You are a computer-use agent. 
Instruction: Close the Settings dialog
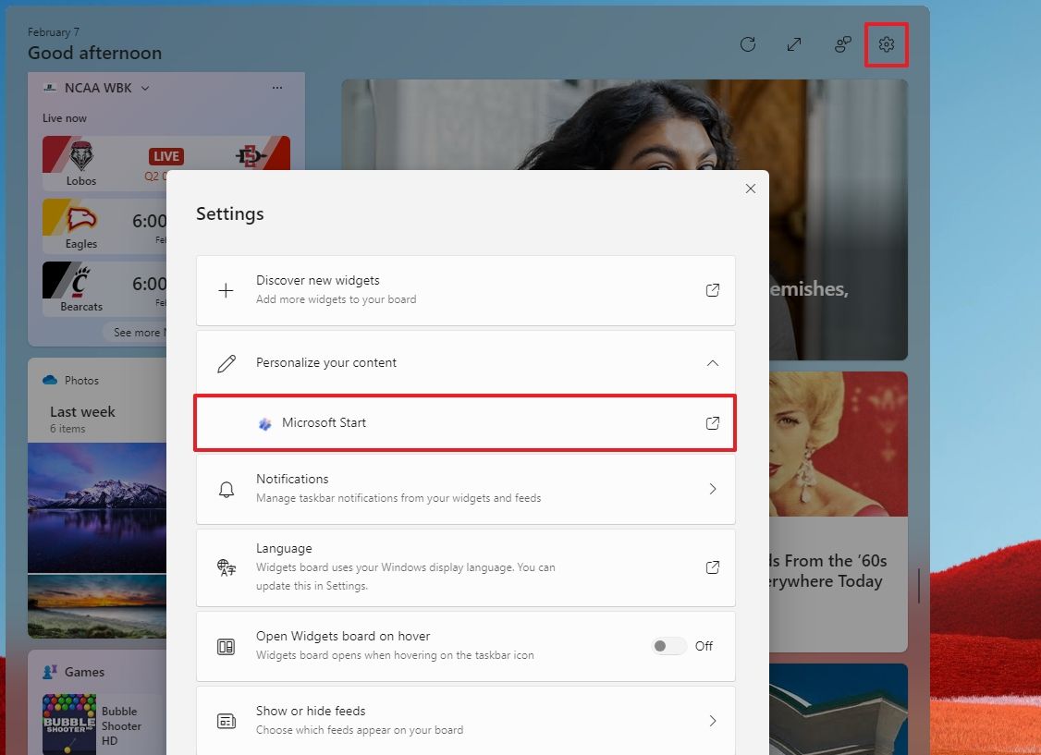(750, 189)
